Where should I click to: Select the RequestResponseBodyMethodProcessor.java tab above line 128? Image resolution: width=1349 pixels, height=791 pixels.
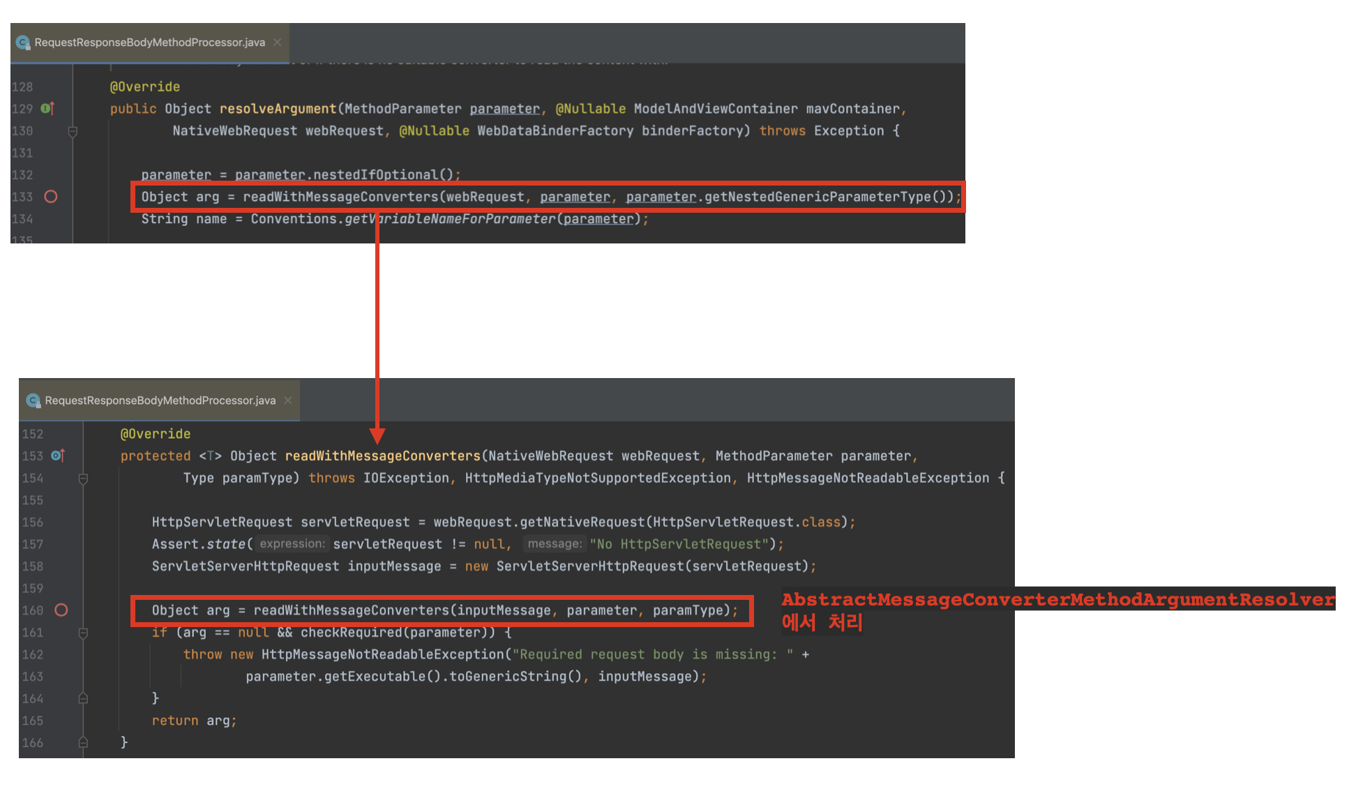click(x=149, y=43)
